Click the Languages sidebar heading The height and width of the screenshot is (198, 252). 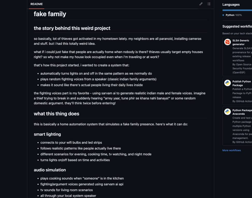pyautogui.click(x=231, y=4)
